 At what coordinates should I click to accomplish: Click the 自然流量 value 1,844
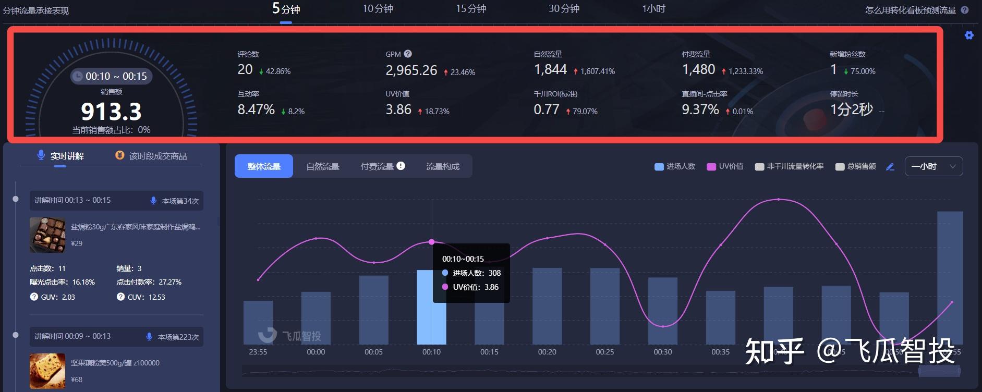tap(550, 69)
